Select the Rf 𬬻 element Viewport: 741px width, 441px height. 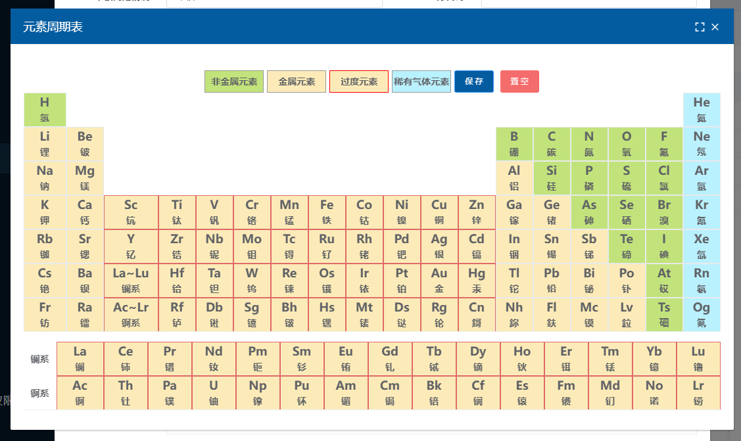[x=177, y=315]
